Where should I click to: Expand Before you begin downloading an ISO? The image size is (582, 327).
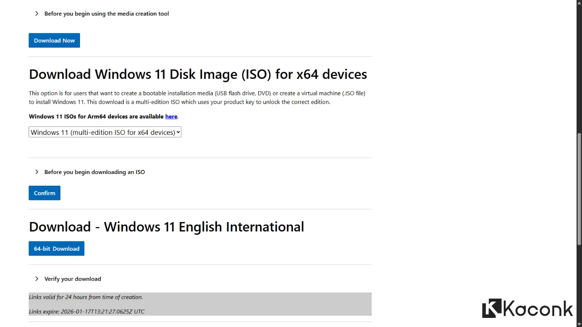pyautogui.click(x=95, y=172)
